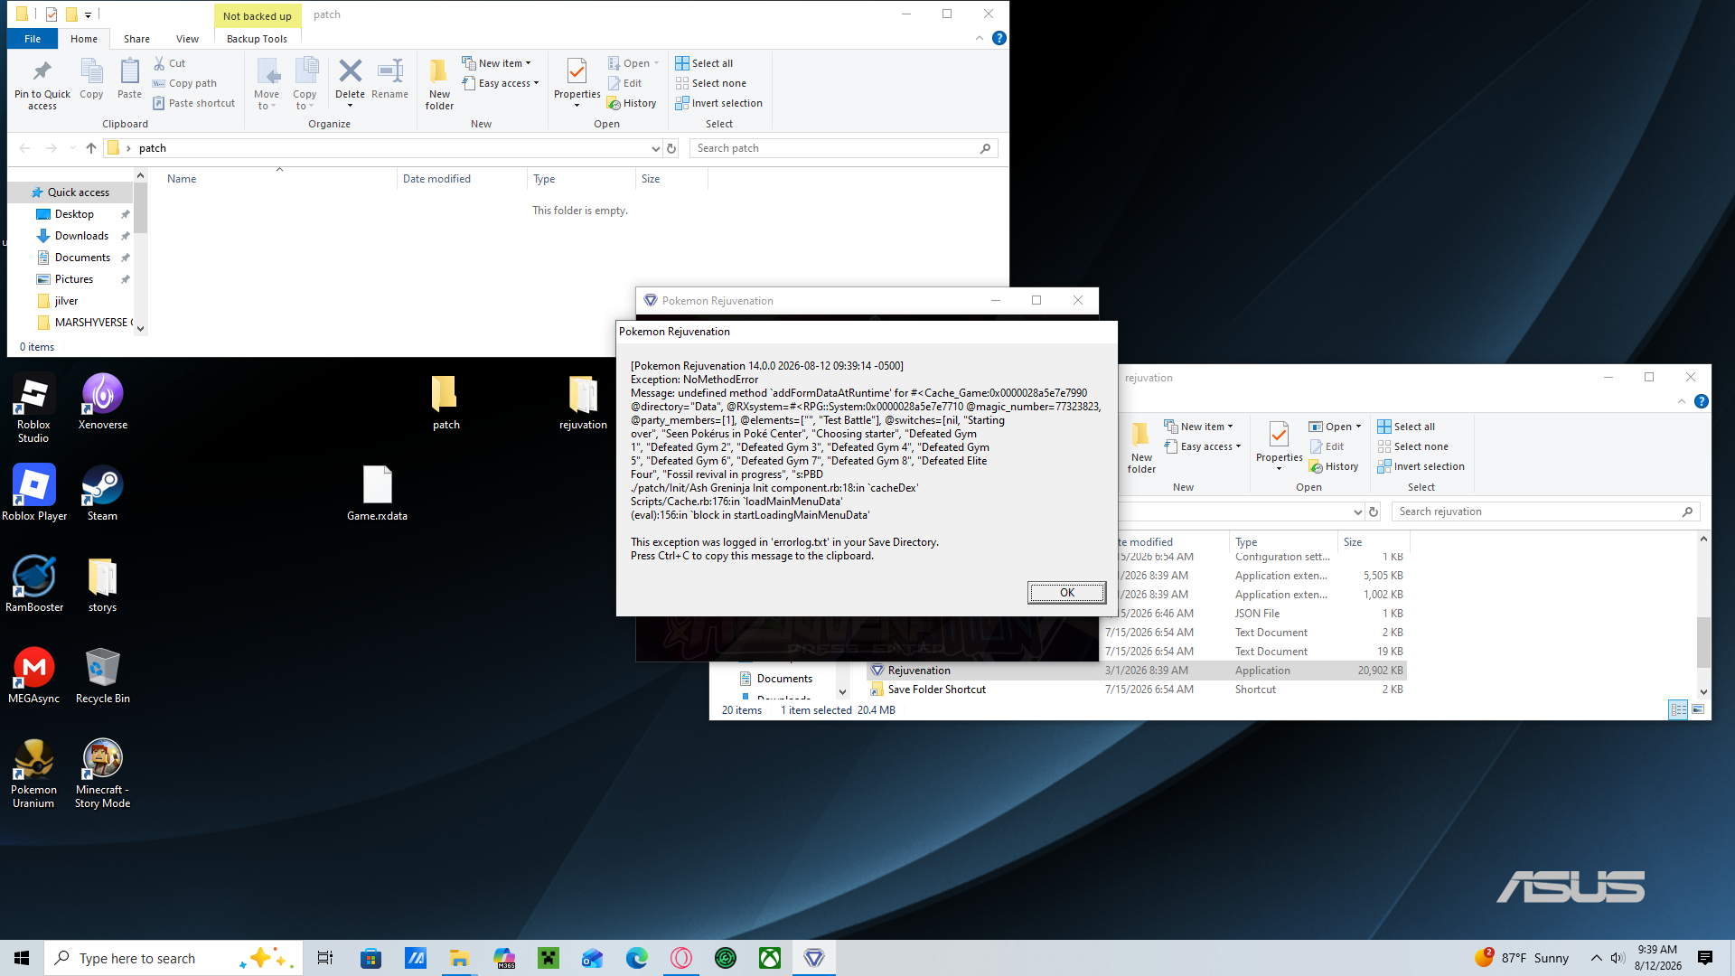Select the rejuvation desktop folder
1735x976 pixels.
pyautogui.click(x=583, y=402)
